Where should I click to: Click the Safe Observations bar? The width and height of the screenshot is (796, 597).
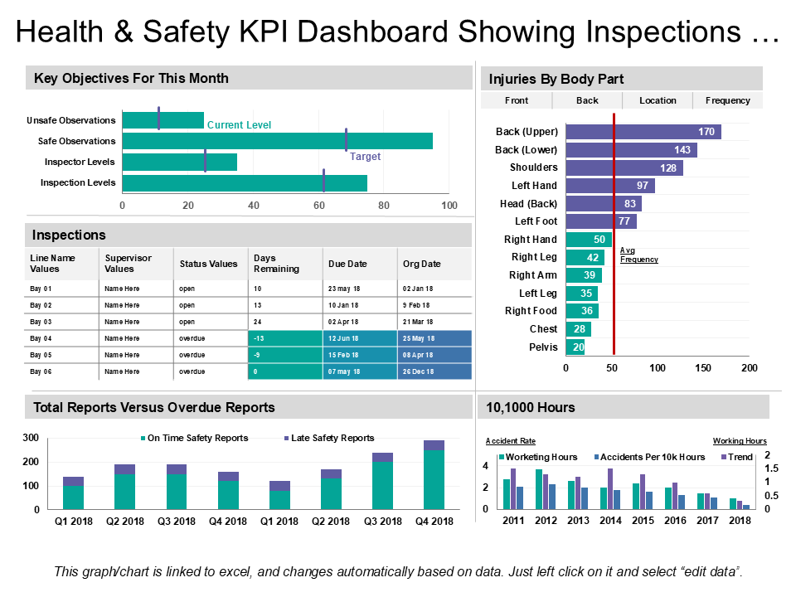pos(277,141)
